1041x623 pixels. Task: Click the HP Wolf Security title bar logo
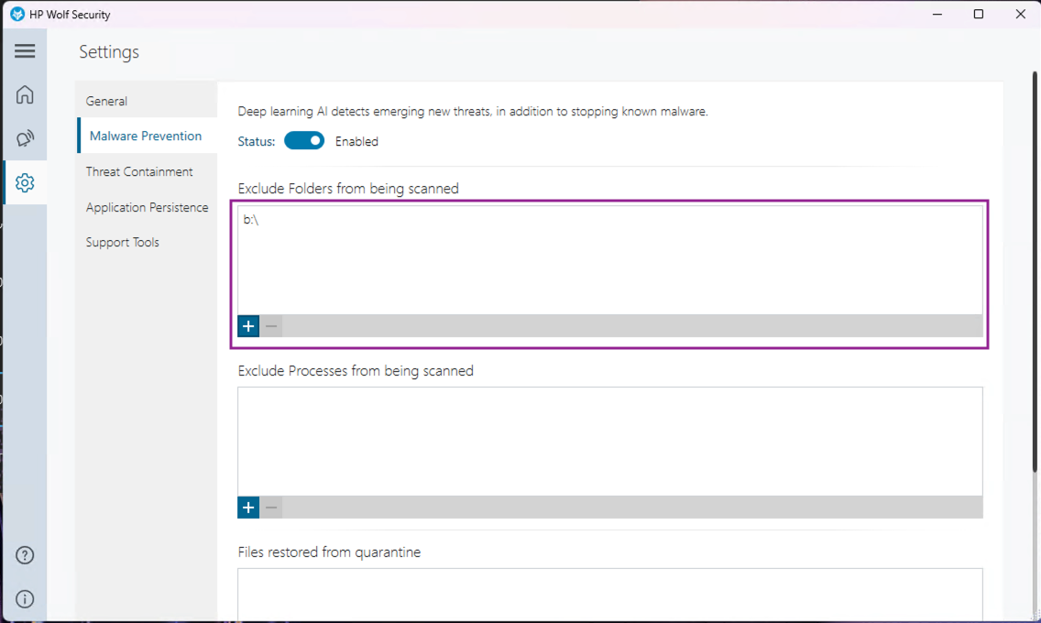pyautogui.click(x=17, y=14)
